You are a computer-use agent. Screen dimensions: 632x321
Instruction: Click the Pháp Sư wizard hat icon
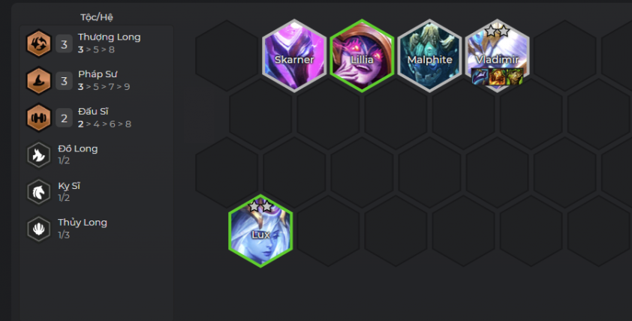coord(39,80)
